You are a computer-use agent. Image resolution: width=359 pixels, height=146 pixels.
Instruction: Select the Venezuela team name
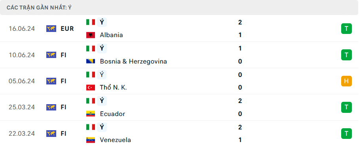click(x=116, y=140)
